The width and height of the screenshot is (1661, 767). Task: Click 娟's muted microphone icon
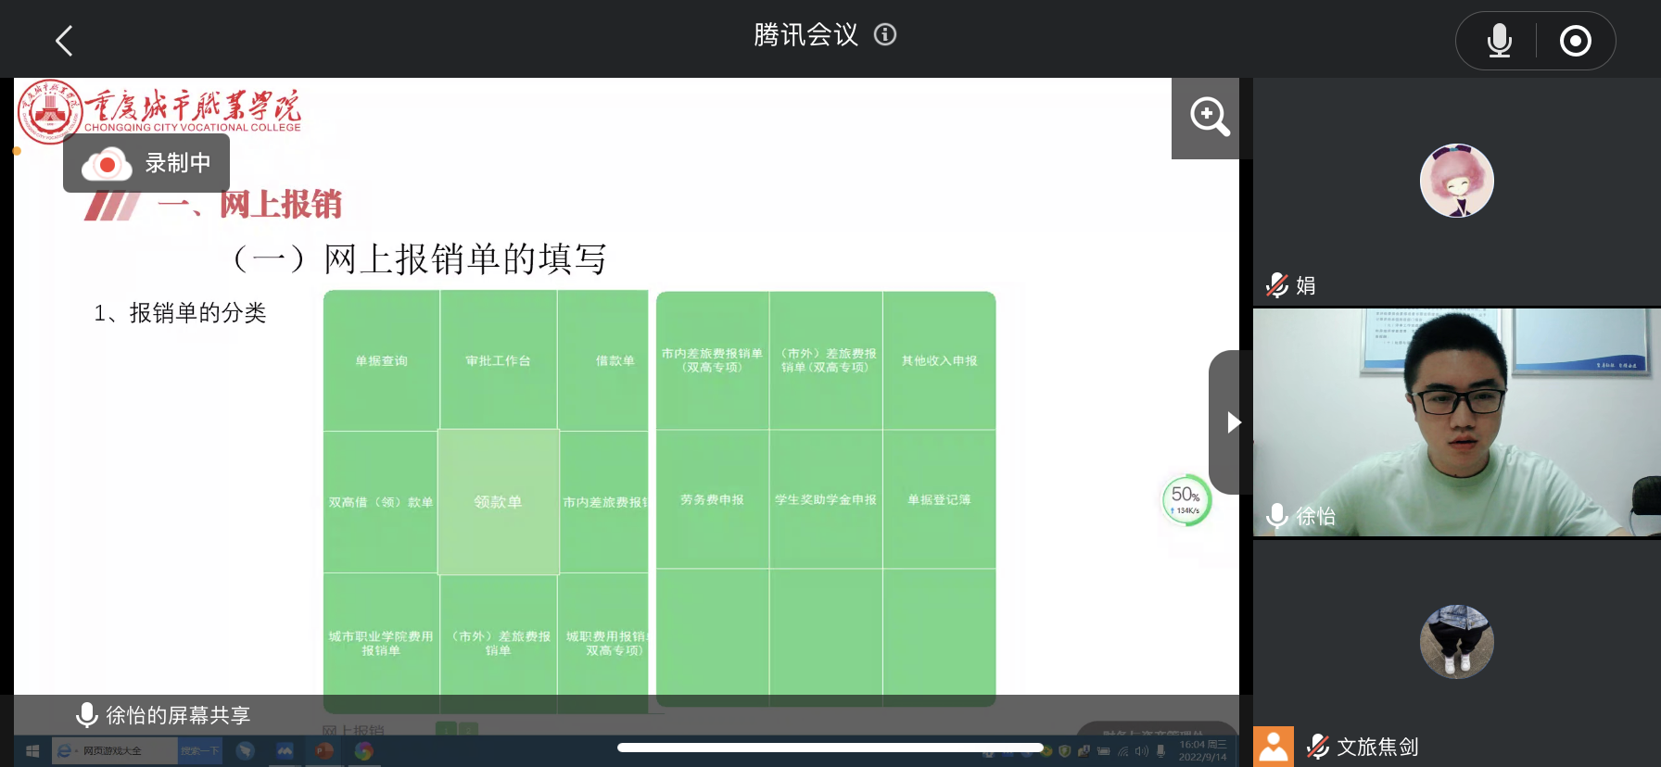click(1277, 285)
